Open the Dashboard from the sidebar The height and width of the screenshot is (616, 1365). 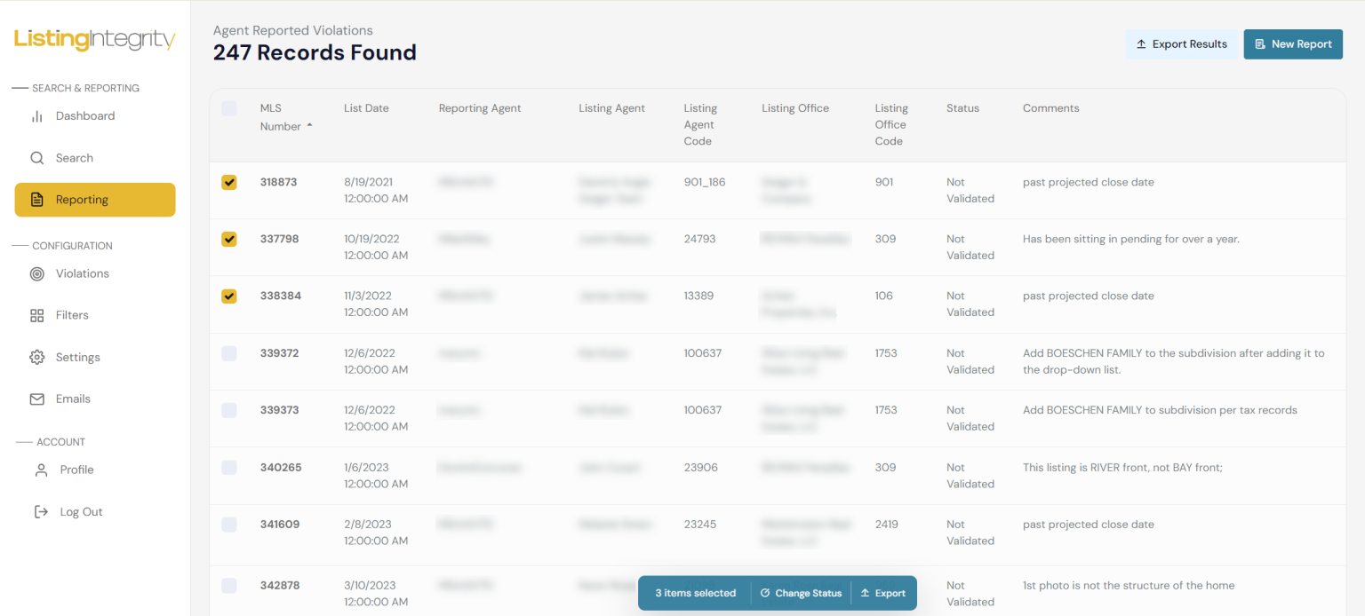coord(84,115)
